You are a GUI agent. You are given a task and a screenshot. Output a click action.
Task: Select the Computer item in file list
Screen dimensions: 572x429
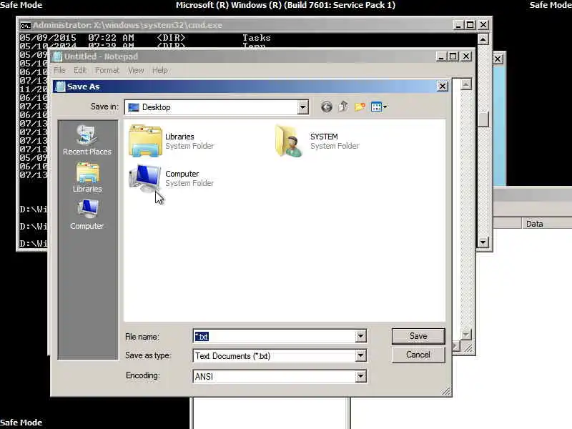[172, 178]
